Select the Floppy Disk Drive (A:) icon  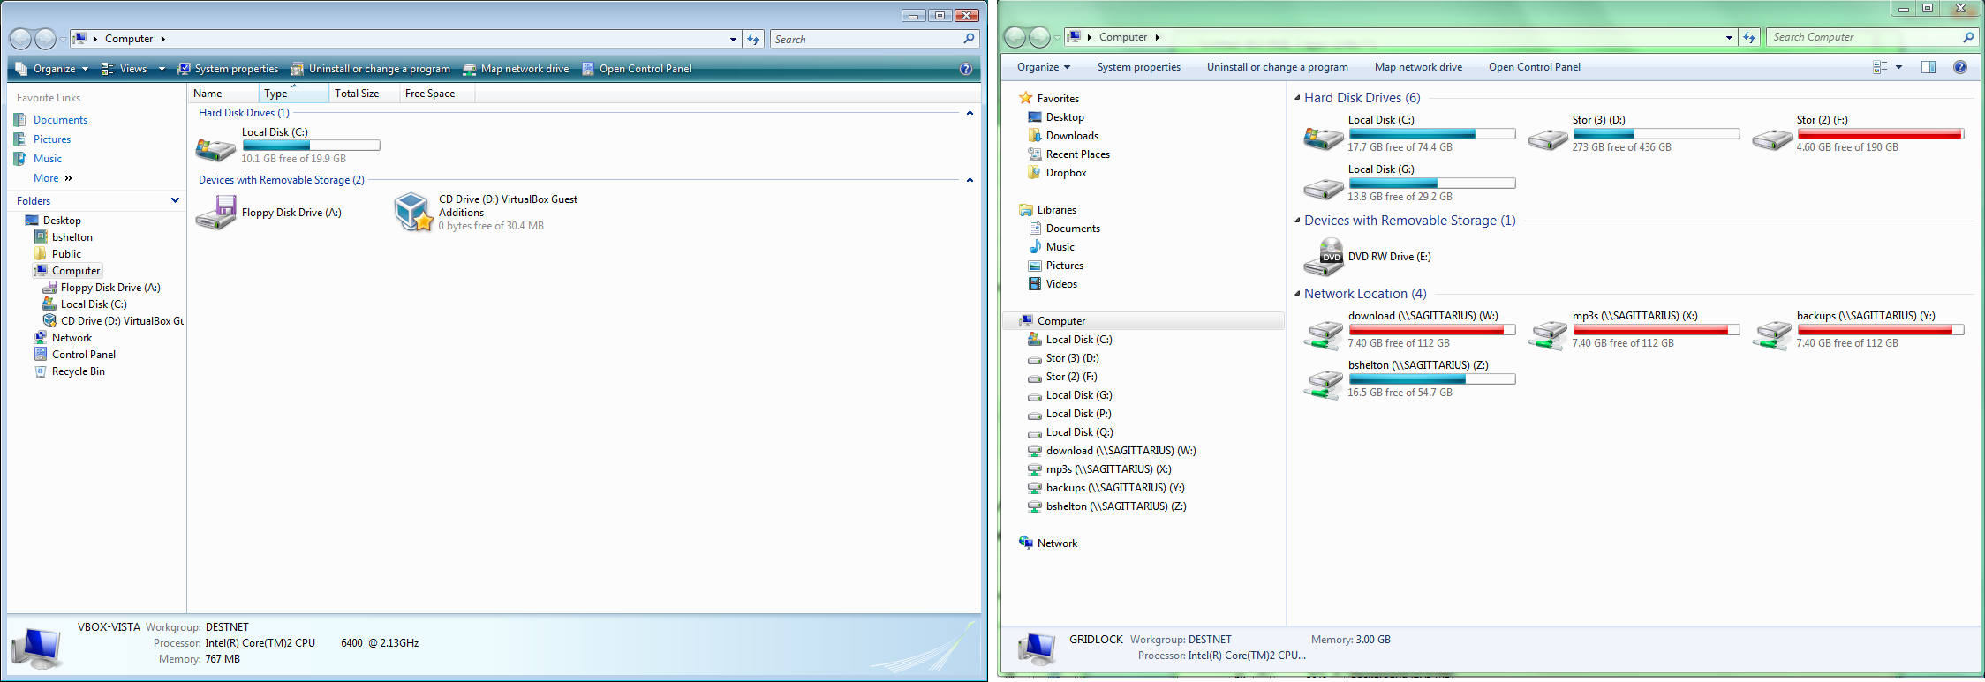(x=215, y=213)
